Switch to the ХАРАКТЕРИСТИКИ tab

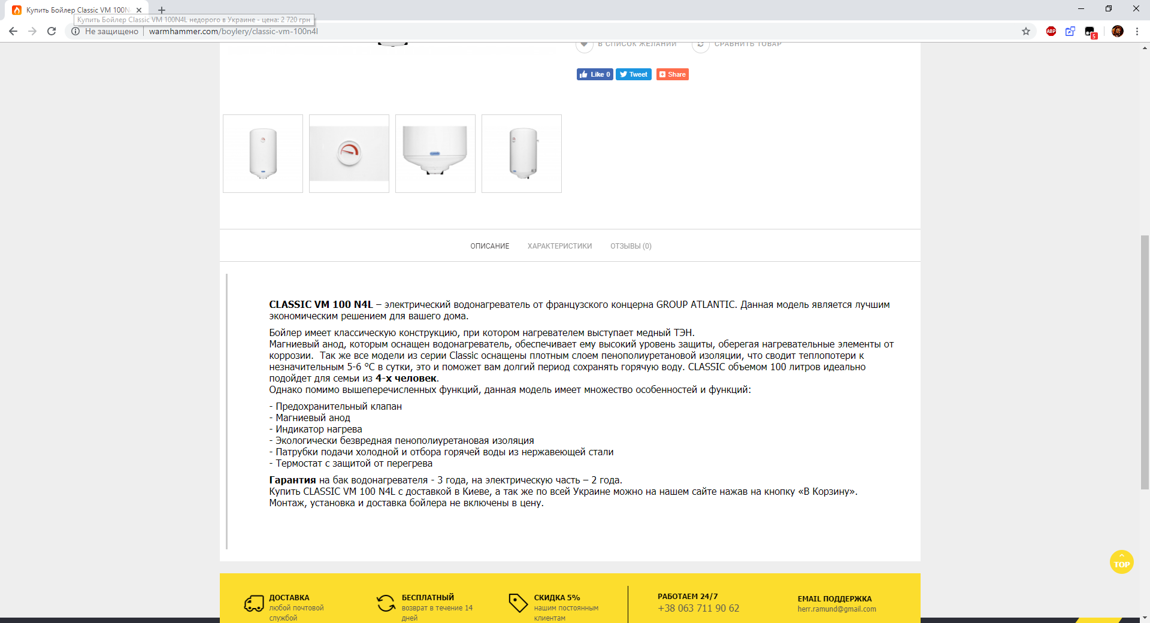tap(559, 246)
